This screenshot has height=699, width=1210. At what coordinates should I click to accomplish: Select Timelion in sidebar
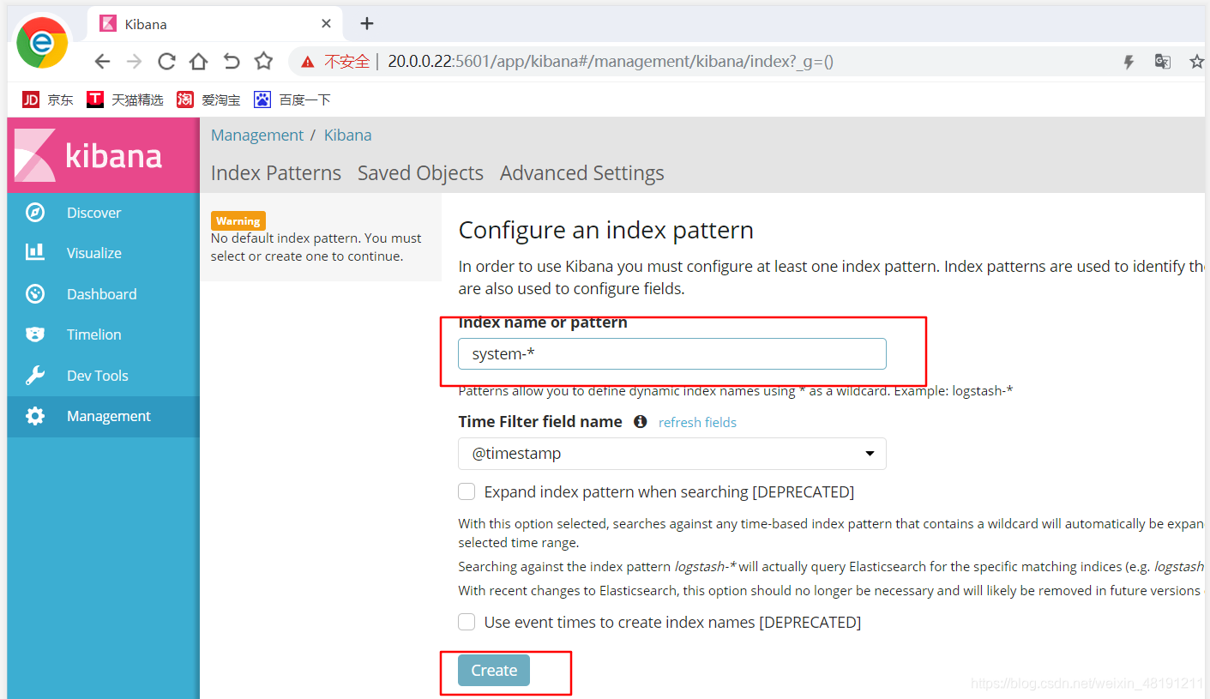(103, 334)
